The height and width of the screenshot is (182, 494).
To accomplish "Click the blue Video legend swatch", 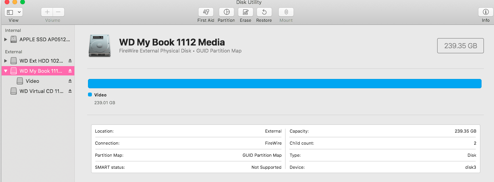I will [x=90, y=94].
